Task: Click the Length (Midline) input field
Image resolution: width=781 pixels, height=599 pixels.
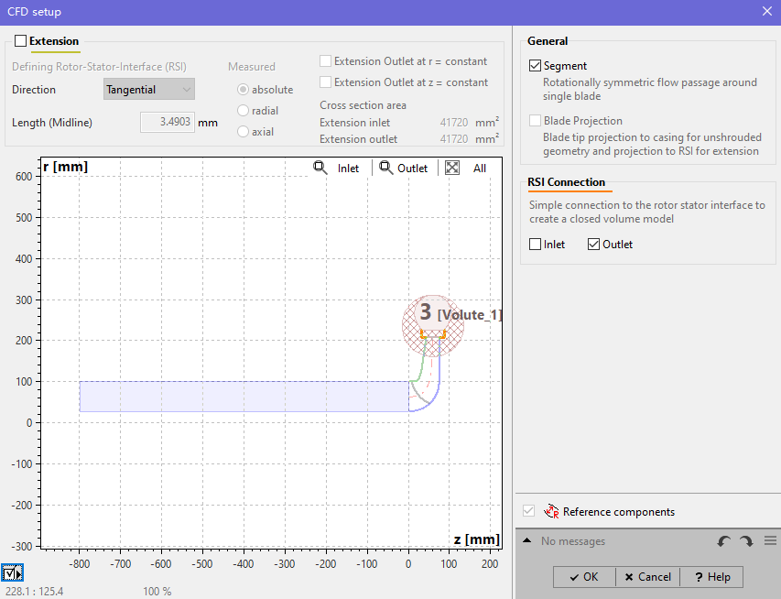Action: pos(168,122)
